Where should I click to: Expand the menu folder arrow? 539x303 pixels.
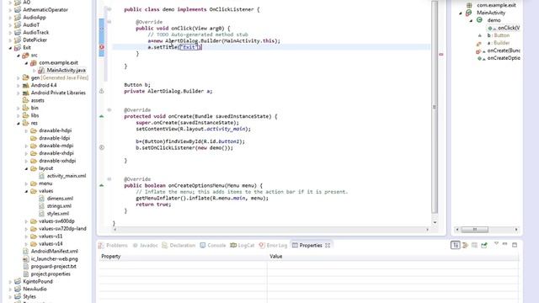pyautogui.click(x=26, y=183)
